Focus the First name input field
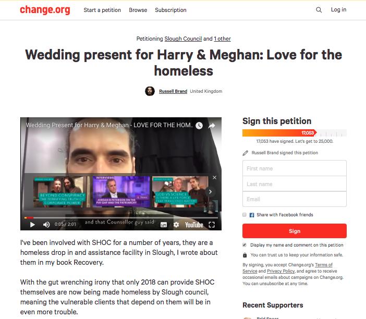 tap(295, 168)
